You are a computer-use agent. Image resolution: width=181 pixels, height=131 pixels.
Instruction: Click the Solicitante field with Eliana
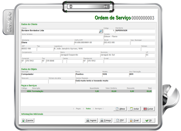coord(47,42)
